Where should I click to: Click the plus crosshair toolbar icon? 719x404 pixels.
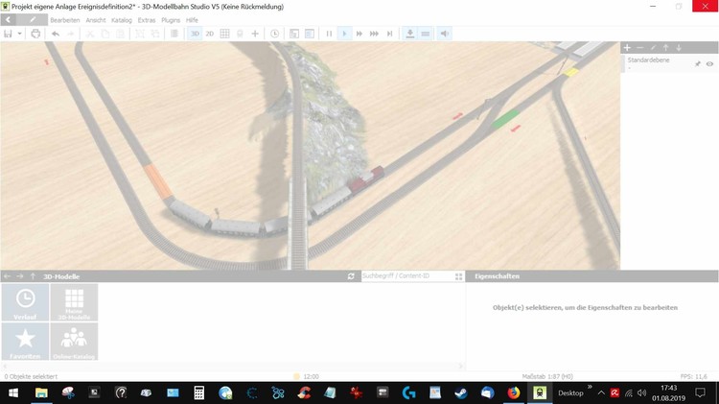[255, 34]
